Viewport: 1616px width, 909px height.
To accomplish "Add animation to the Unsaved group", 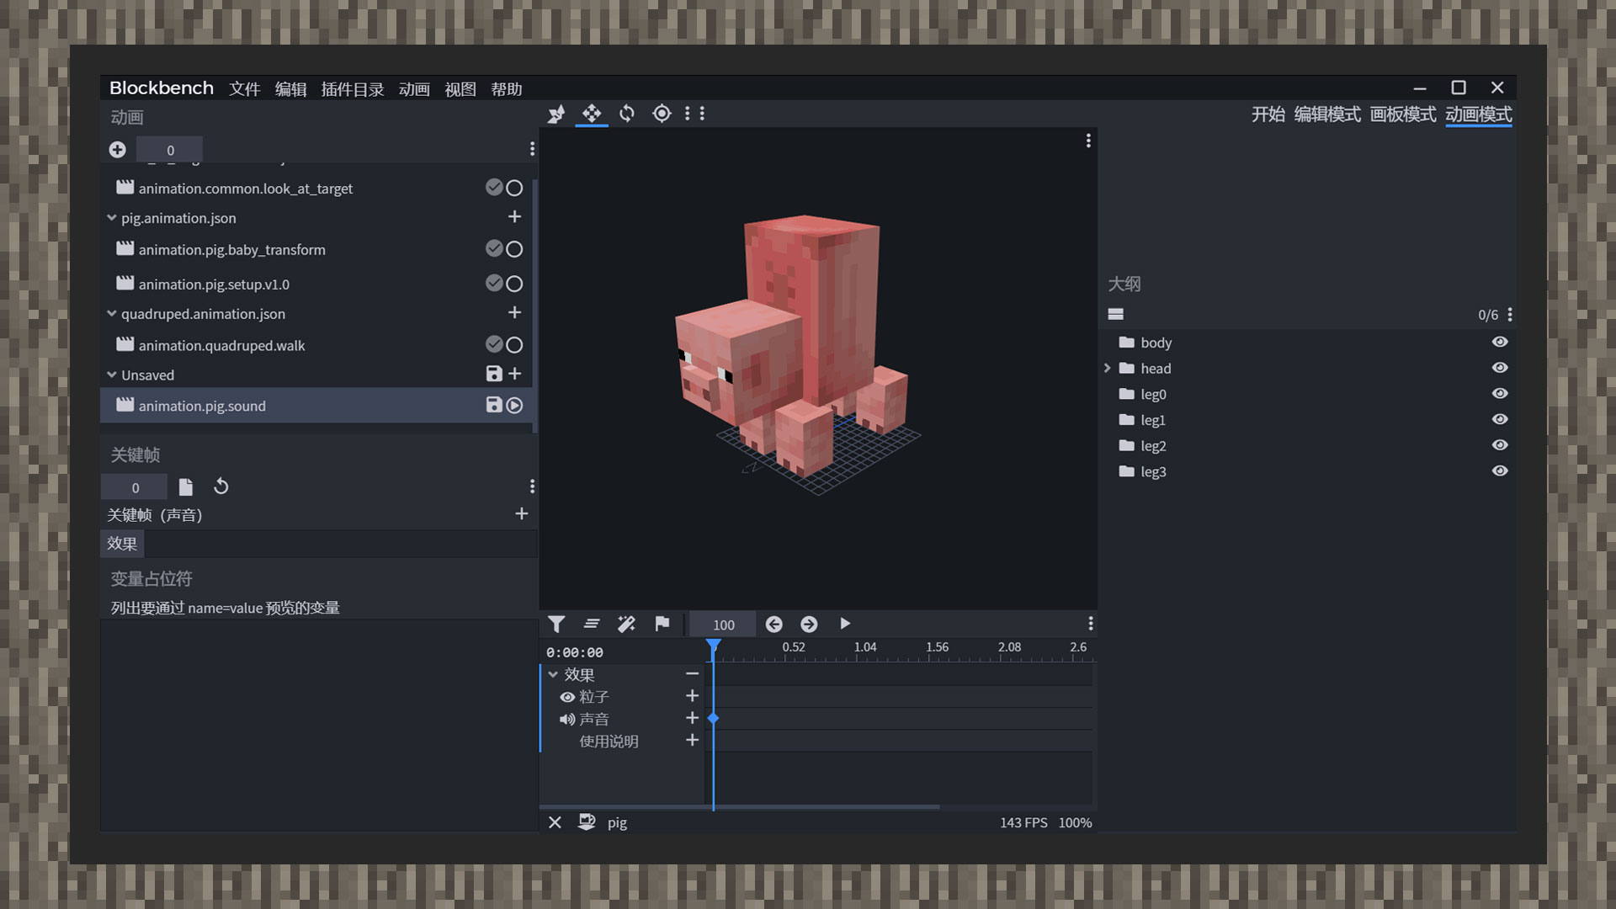I will pyautogui.click(x=515, y=374).
